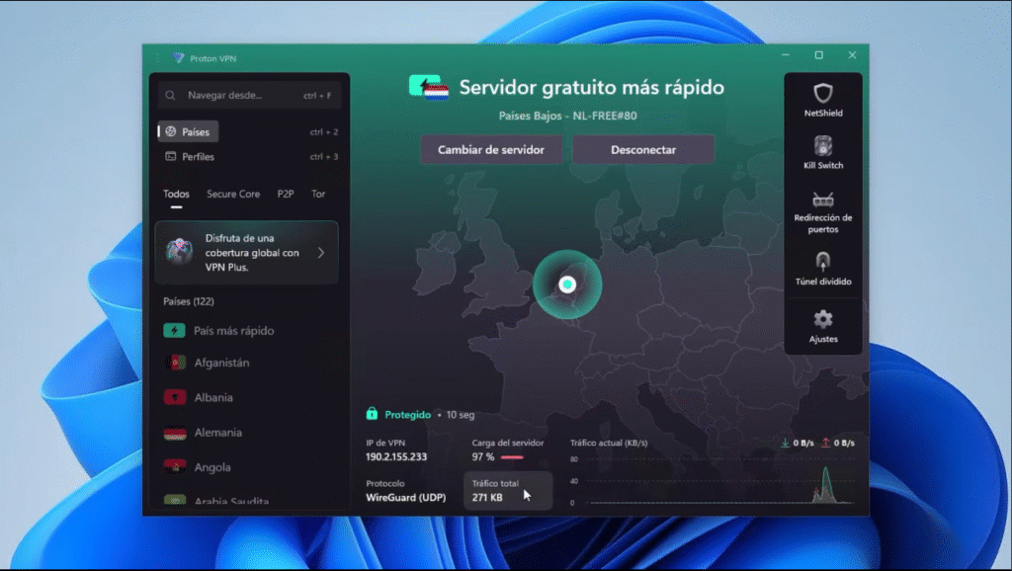Click the Países Bajos - NL-FREE#80 label

pos(568,117)
